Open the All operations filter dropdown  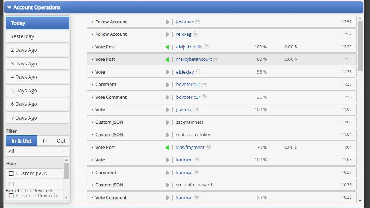[x=37, y=151]
